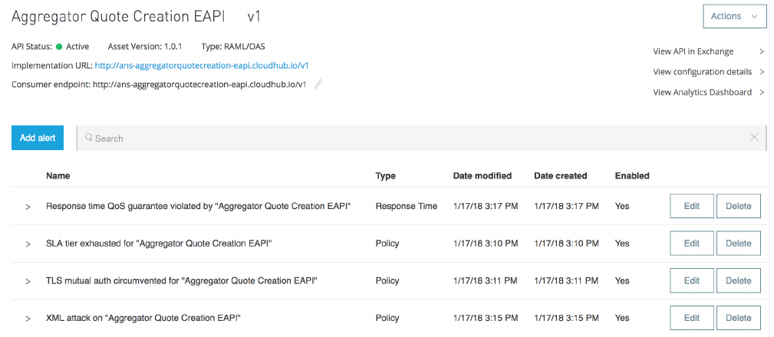
Task: Expand the Response time QoS alert row
Action: (x=28, y=207)
